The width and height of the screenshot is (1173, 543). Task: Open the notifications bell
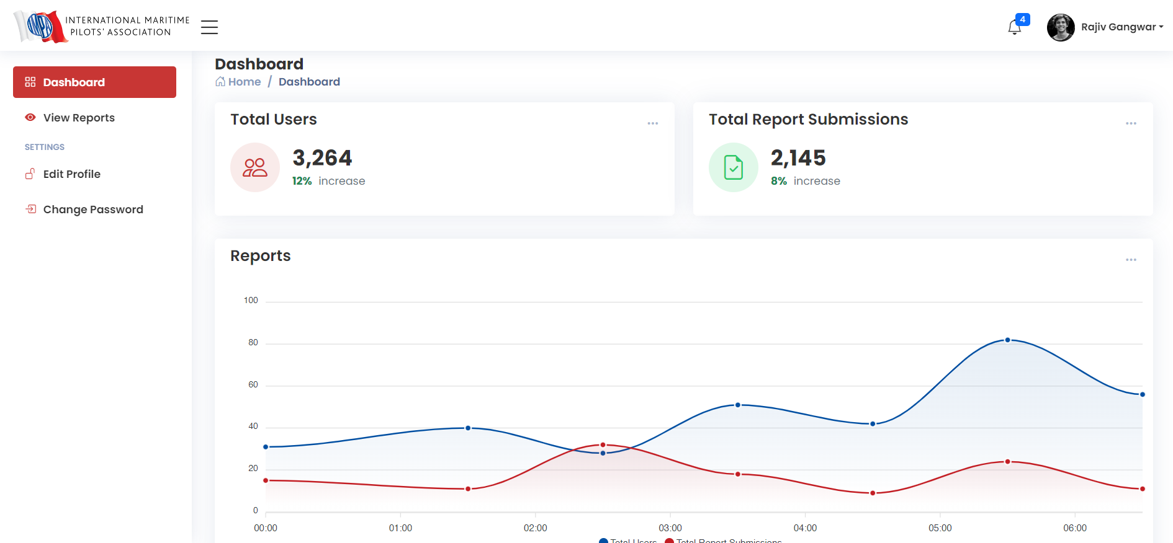(1014, 28)
